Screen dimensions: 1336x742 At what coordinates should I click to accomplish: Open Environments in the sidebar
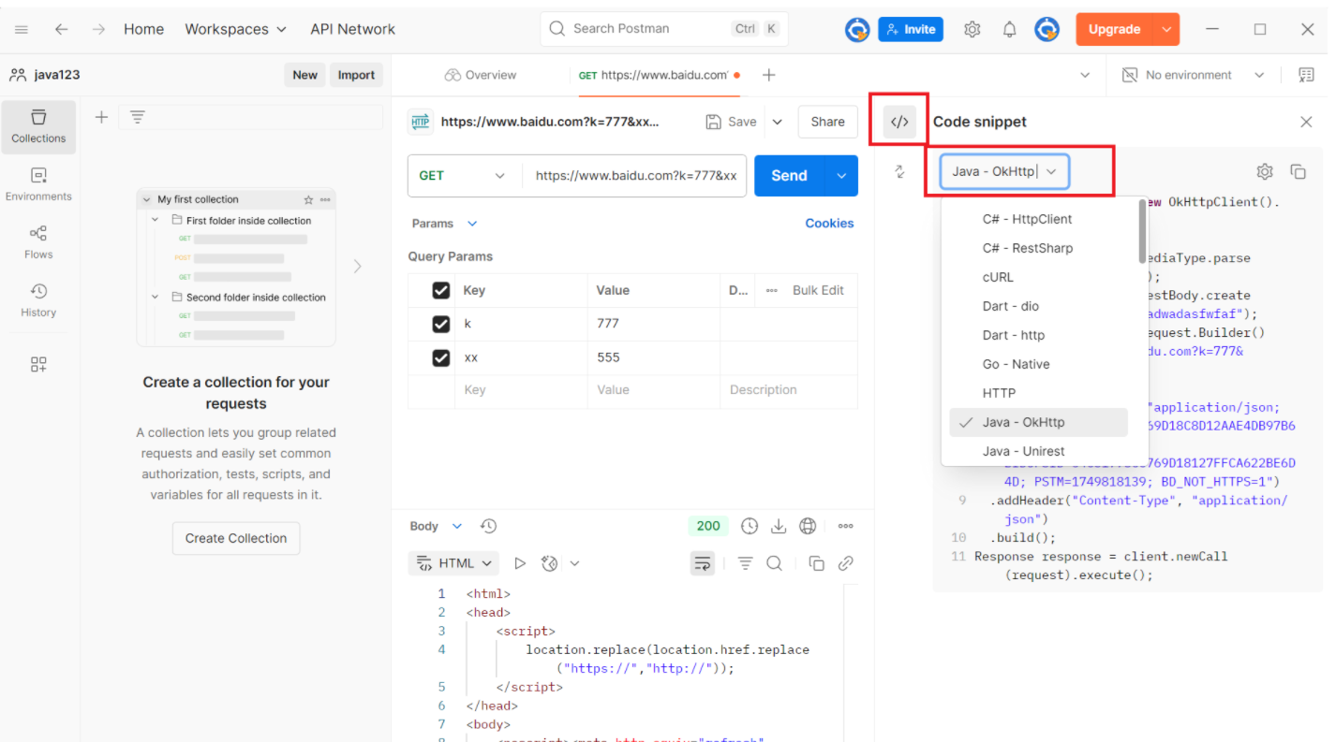(38, 185)
